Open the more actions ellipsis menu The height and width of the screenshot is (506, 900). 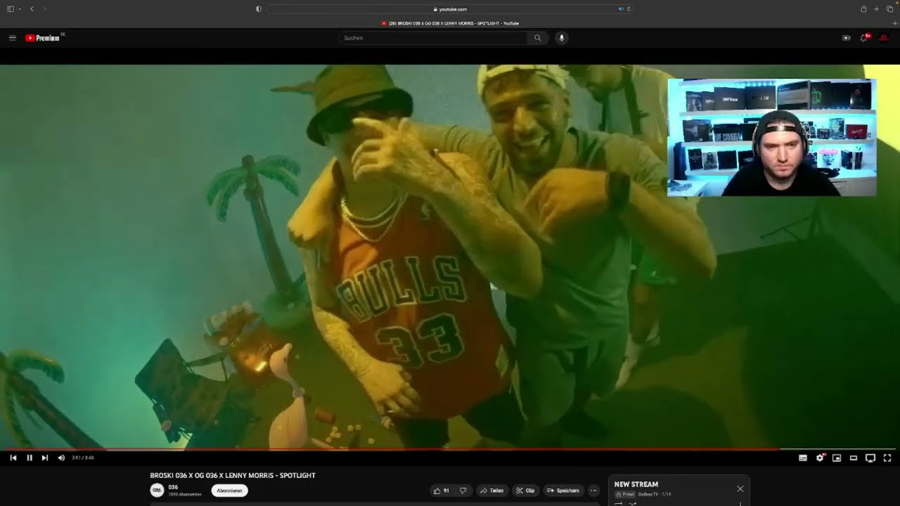[x=593, y=491]
